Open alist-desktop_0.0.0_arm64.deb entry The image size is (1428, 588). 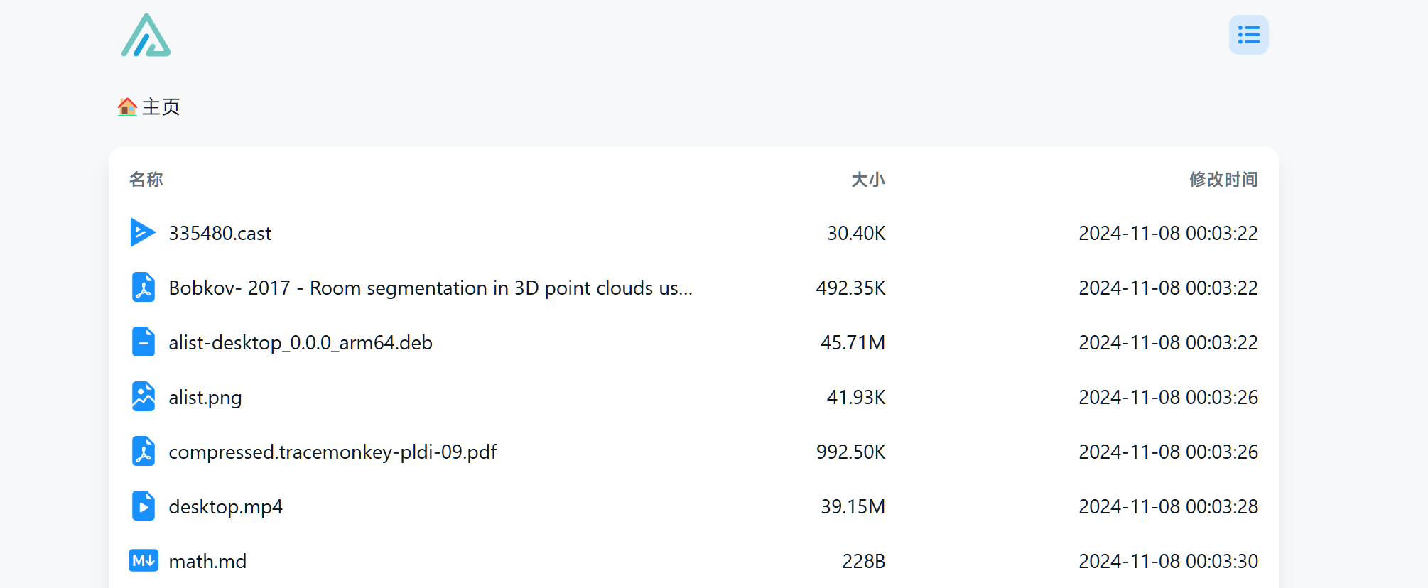(x=693, y=342)
